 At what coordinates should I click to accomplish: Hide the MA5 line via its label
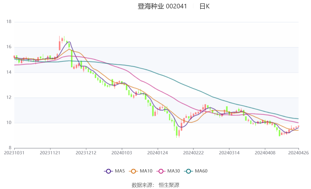pyautogui.click(x=120, y=171)
